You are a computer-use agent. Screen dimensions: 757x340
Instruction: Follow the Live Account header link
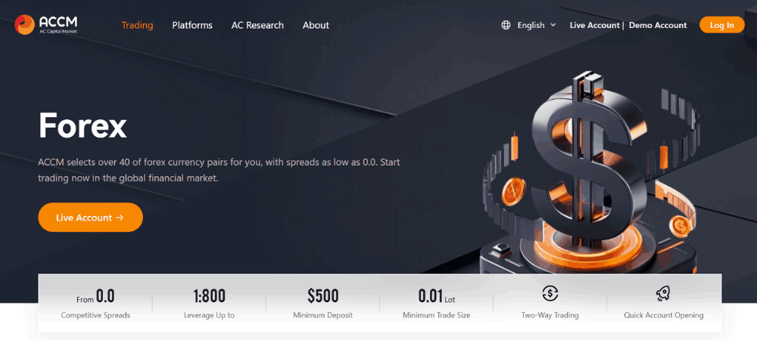pyautogui.click(x=594, y=25)
